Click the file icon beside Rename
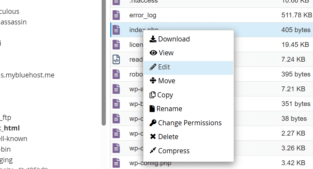Screen dimensions: 313x169 click(x=152, y=109)
